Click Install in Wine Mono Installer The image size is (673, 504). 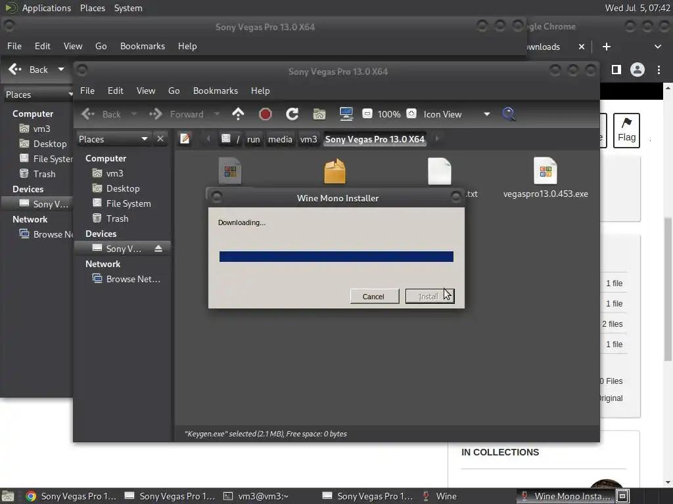[430, 296]
